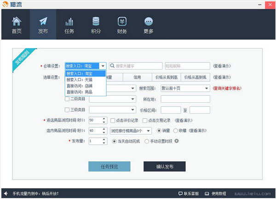Screen dimensions: 276x199
Task: Collapse the 搜索入口 dropdown arrow
Action: point(103,66)
